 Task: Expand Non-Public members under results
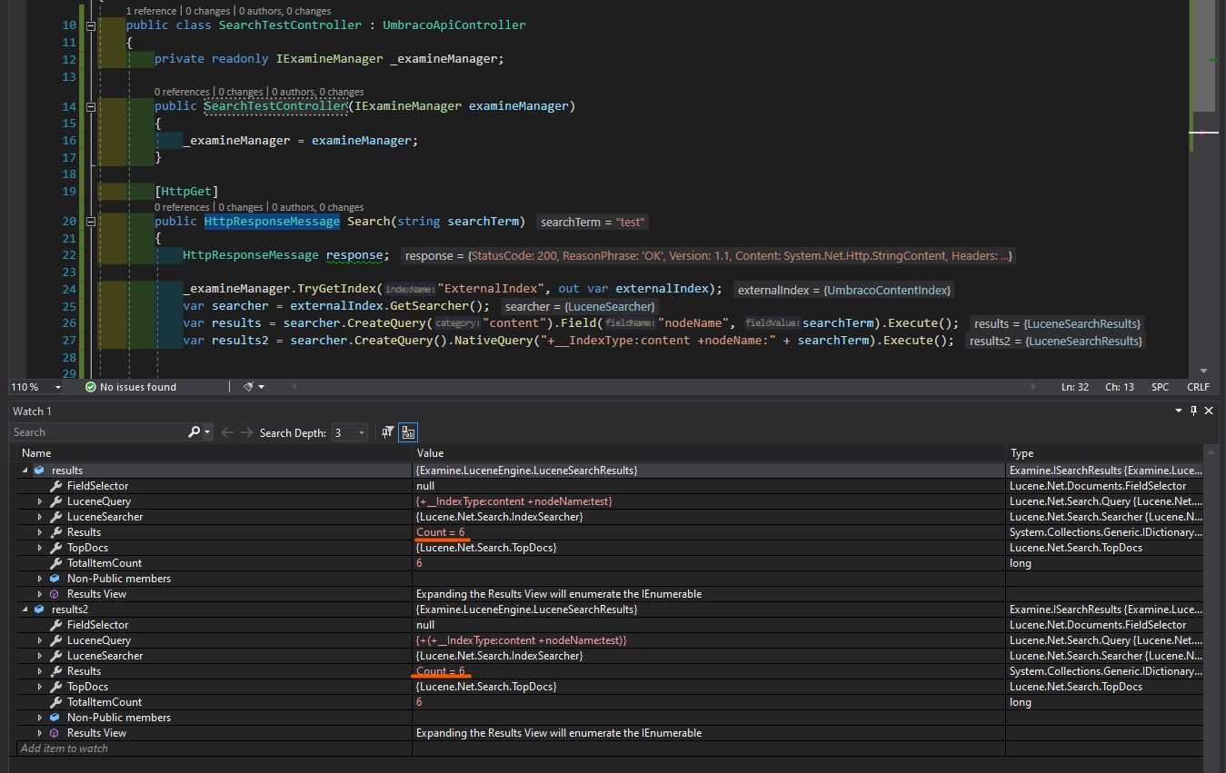click(x=40, y=579)
